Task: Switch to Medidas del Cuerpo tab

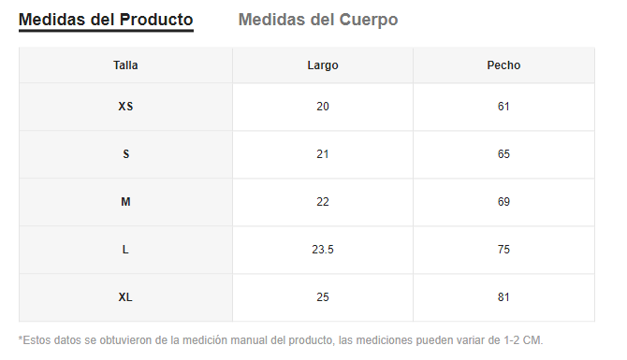Action: point(318,20)
